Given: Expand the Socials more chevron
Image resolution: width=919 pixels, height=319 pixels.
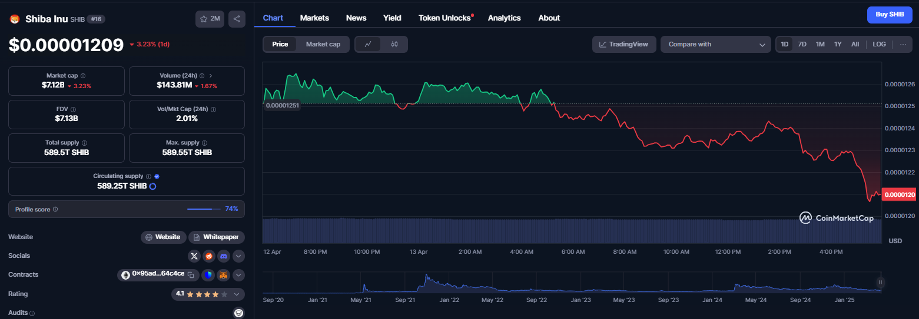Looking at the screenshot, I should (x=238, y=256).
